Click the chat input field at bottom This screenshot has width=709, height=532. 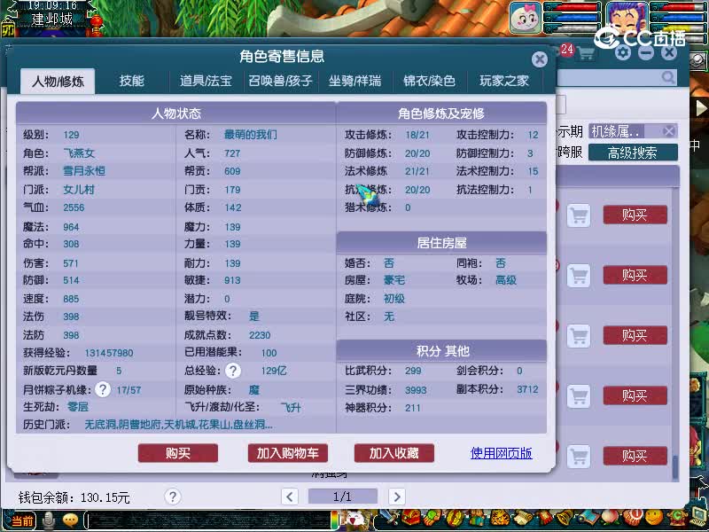click(x=208, y=520)
